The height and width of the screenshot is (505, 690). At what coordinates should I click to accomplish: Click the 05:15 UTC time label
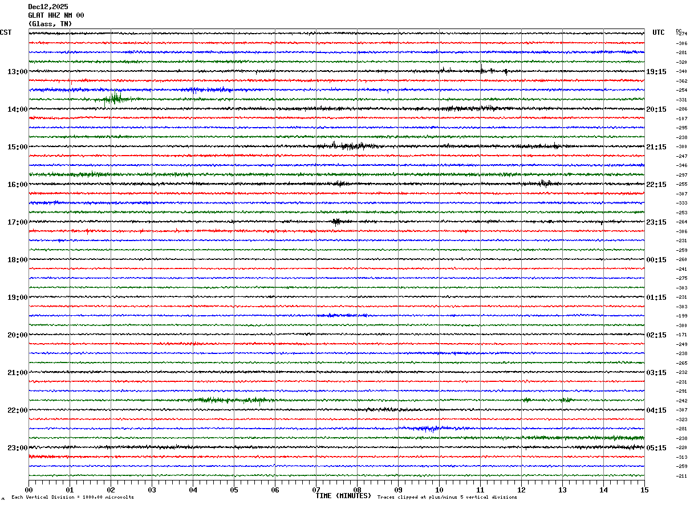click(x=656, y=448)
